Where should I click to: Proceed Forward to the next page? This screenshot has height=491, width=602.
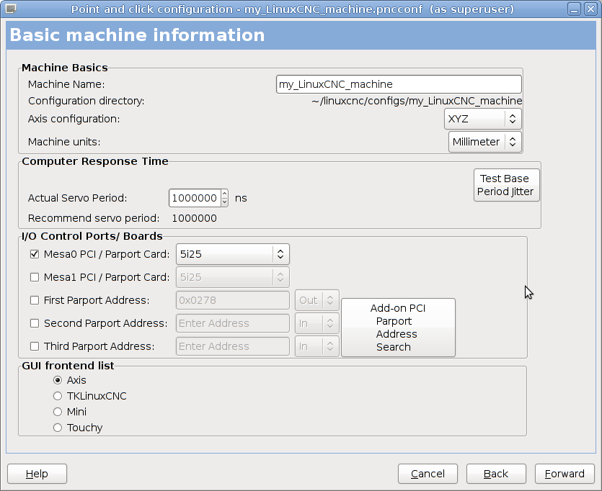pos(565,474)
